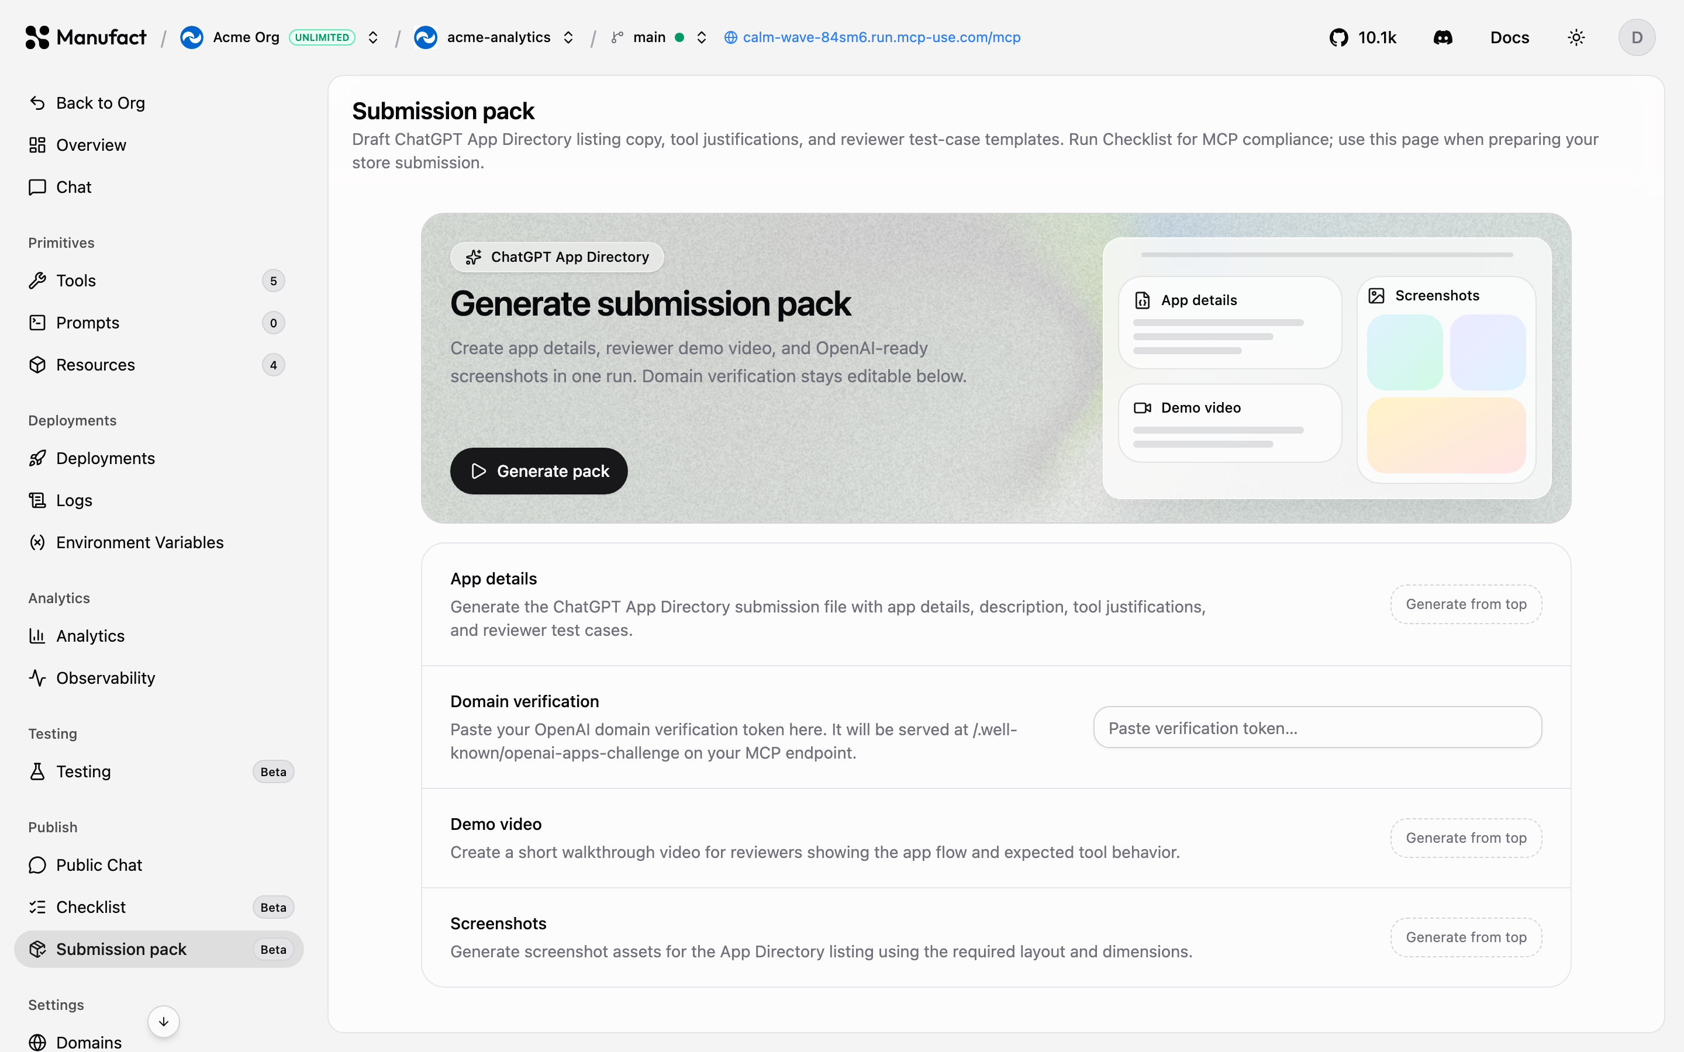1684x1052 pixels.
Task: Open Environment Variables label
Action: point(140,543)
